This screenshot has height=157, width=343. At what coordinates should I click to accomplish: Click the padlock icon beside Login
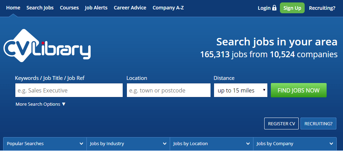274,8
